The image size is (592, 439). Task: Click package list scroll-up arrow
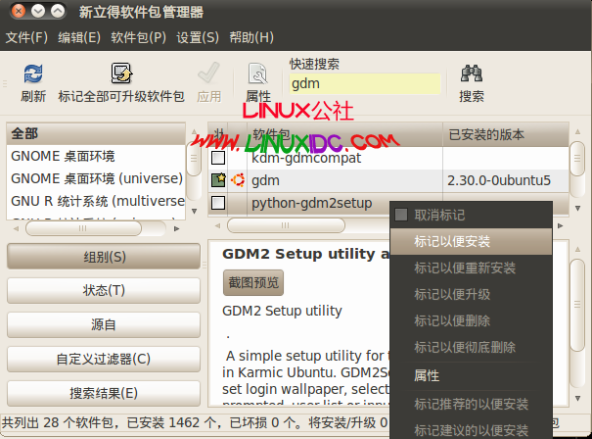pos(577,131)
